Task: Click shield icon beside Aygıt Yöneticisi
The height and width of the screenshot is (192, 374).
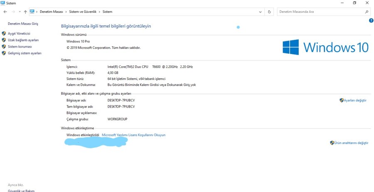Action: [4, 34]
